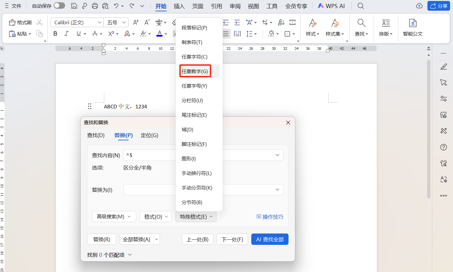Open the 格式(O) dropdown
This screenshot has width=453, height=272.
click(155, 216)
